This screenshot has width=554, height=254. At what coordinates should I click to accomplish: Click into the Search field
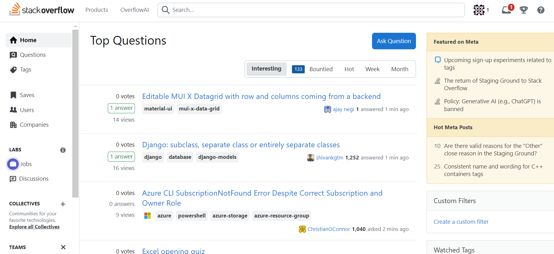pos(312,10)
